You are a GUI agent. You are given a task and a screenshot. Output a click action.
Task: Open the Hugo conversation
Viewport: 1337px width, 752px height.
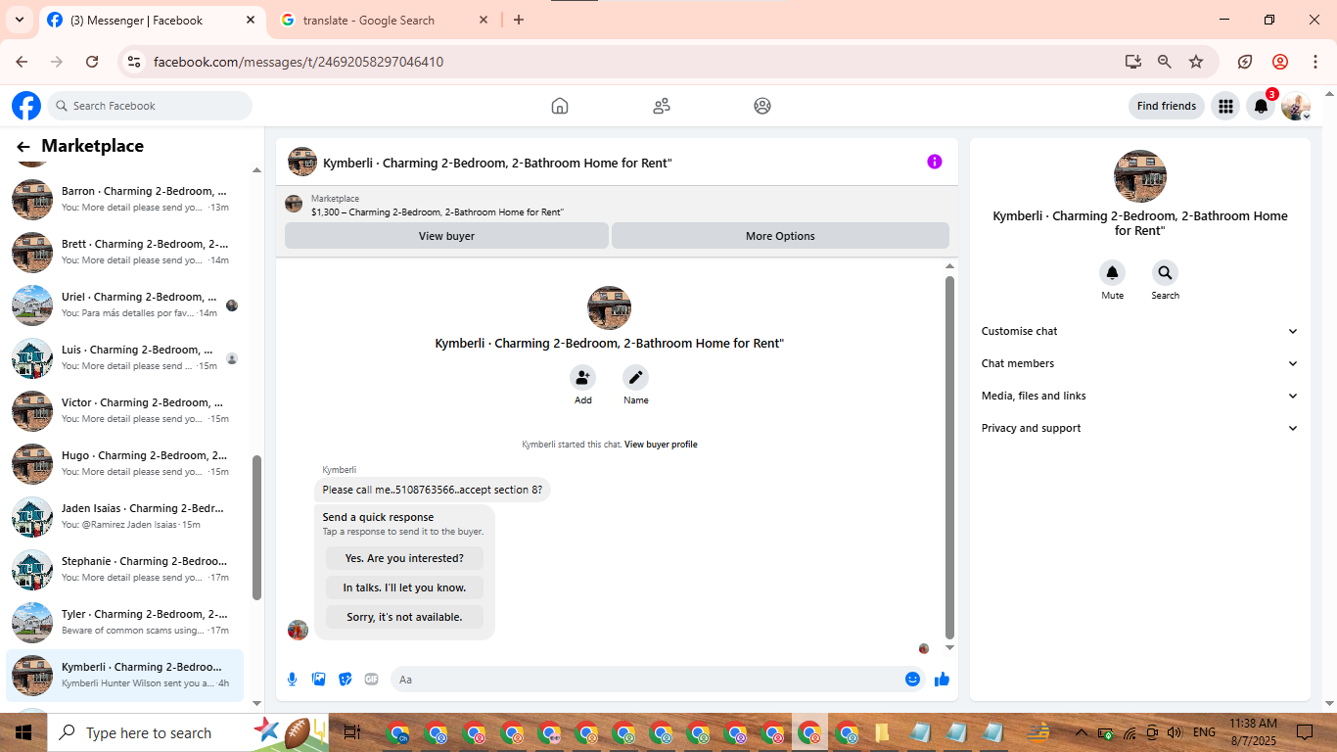click(x=125, y=463)
